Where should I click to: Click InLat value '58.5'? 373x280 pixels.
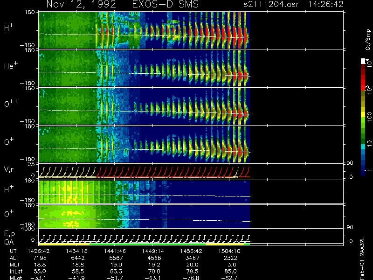(78, 272)
